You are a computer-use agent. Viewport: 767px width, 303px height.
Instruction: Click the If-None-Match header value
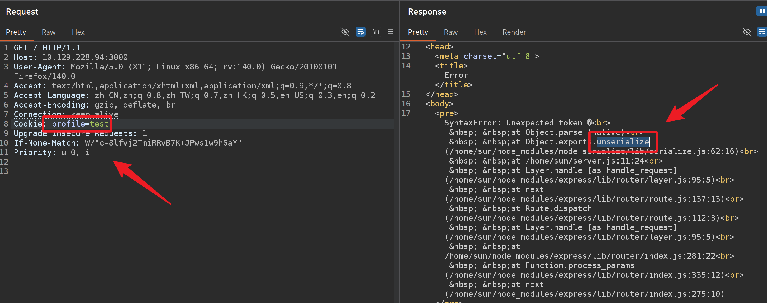click(163, 143)
